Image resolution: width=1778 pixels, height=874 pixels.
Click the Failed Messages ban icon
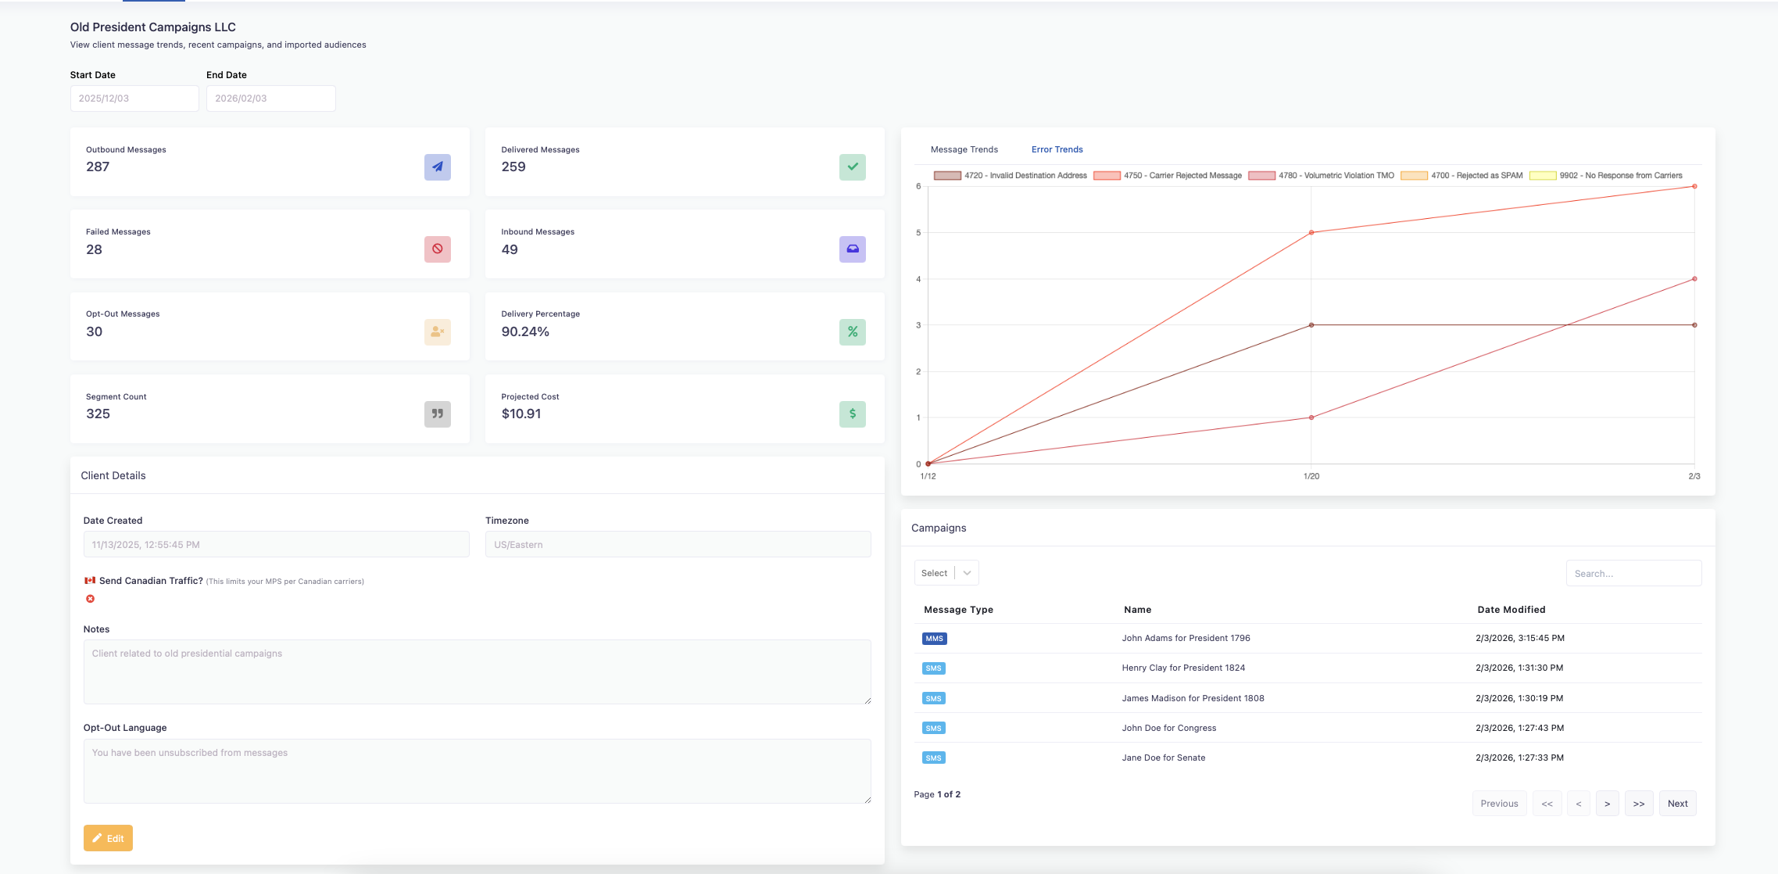point(437,249)
